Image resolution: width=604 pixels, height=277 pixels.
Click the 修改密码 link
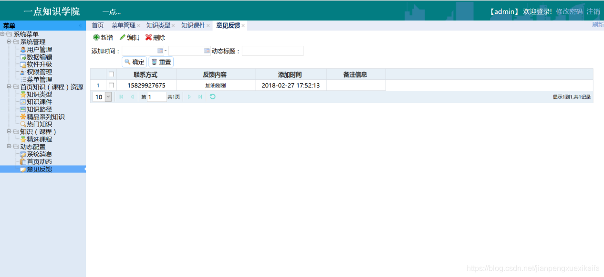[569, 11]
